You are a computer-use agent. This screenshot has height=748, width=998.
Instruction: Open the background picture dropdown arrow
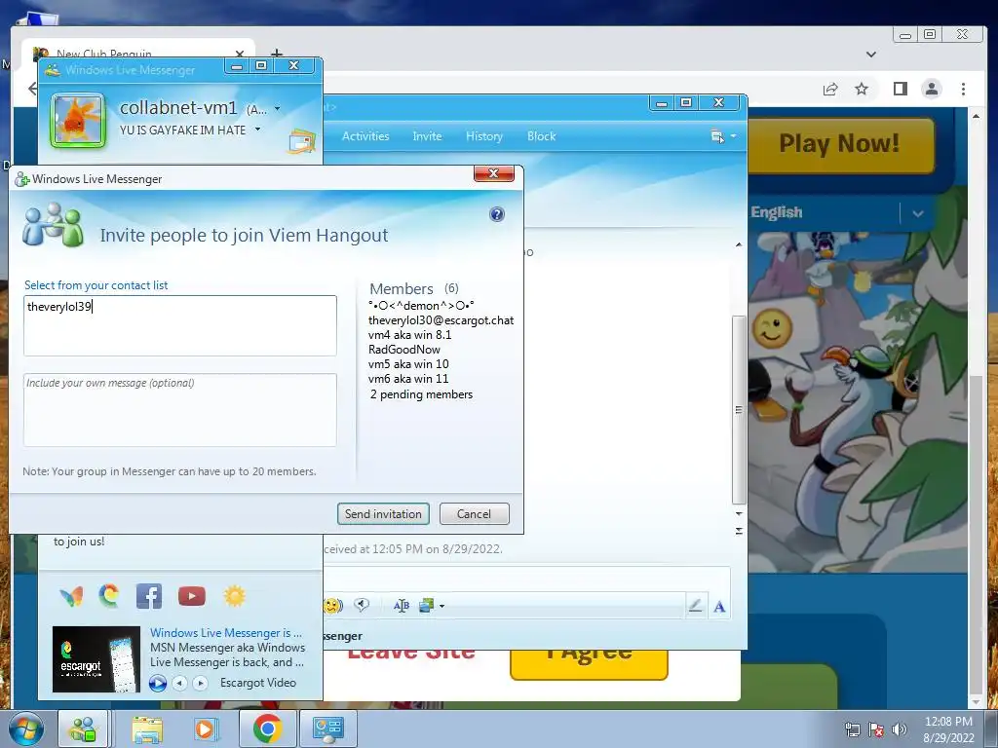coord(441,606)
